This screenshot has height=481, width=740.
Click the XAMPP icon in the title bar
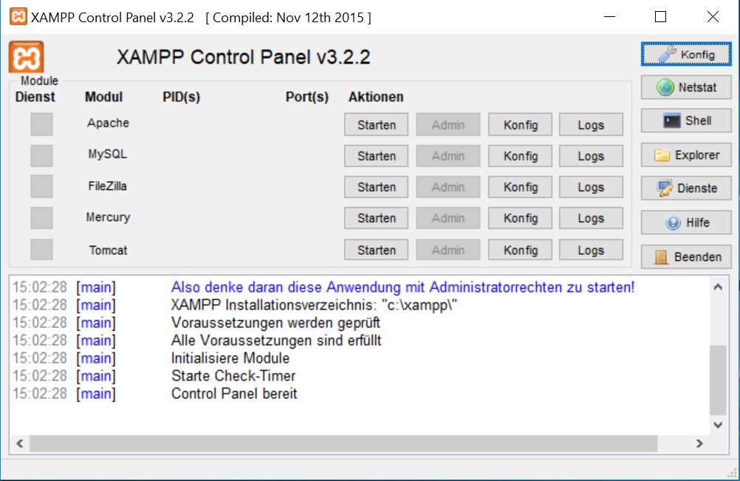(18, 16)
